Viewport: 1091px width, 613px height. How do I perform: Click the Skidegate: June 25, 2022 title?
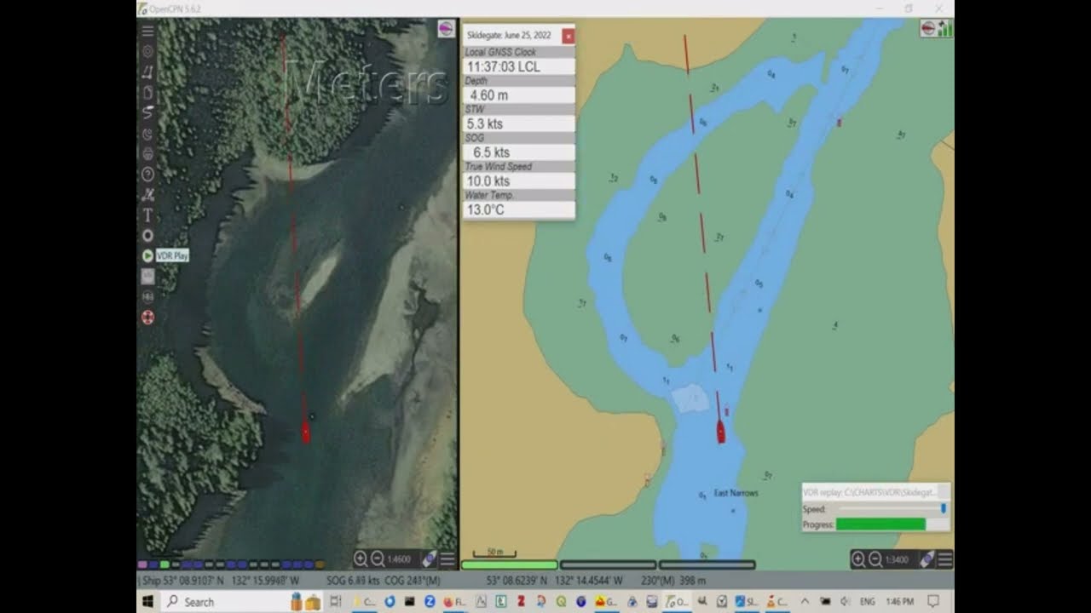(509, 36)
